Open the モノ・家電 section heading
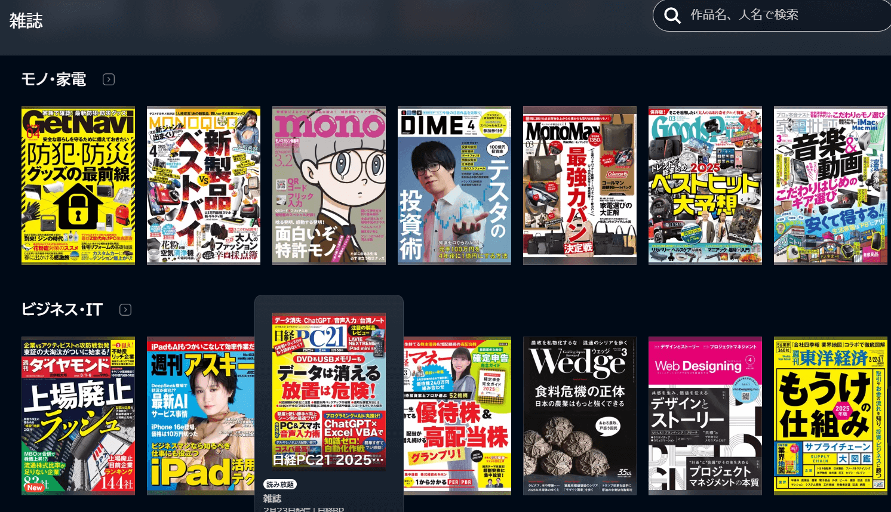The width and height of the screenshot is (891, 512). [x=54, y=79]
